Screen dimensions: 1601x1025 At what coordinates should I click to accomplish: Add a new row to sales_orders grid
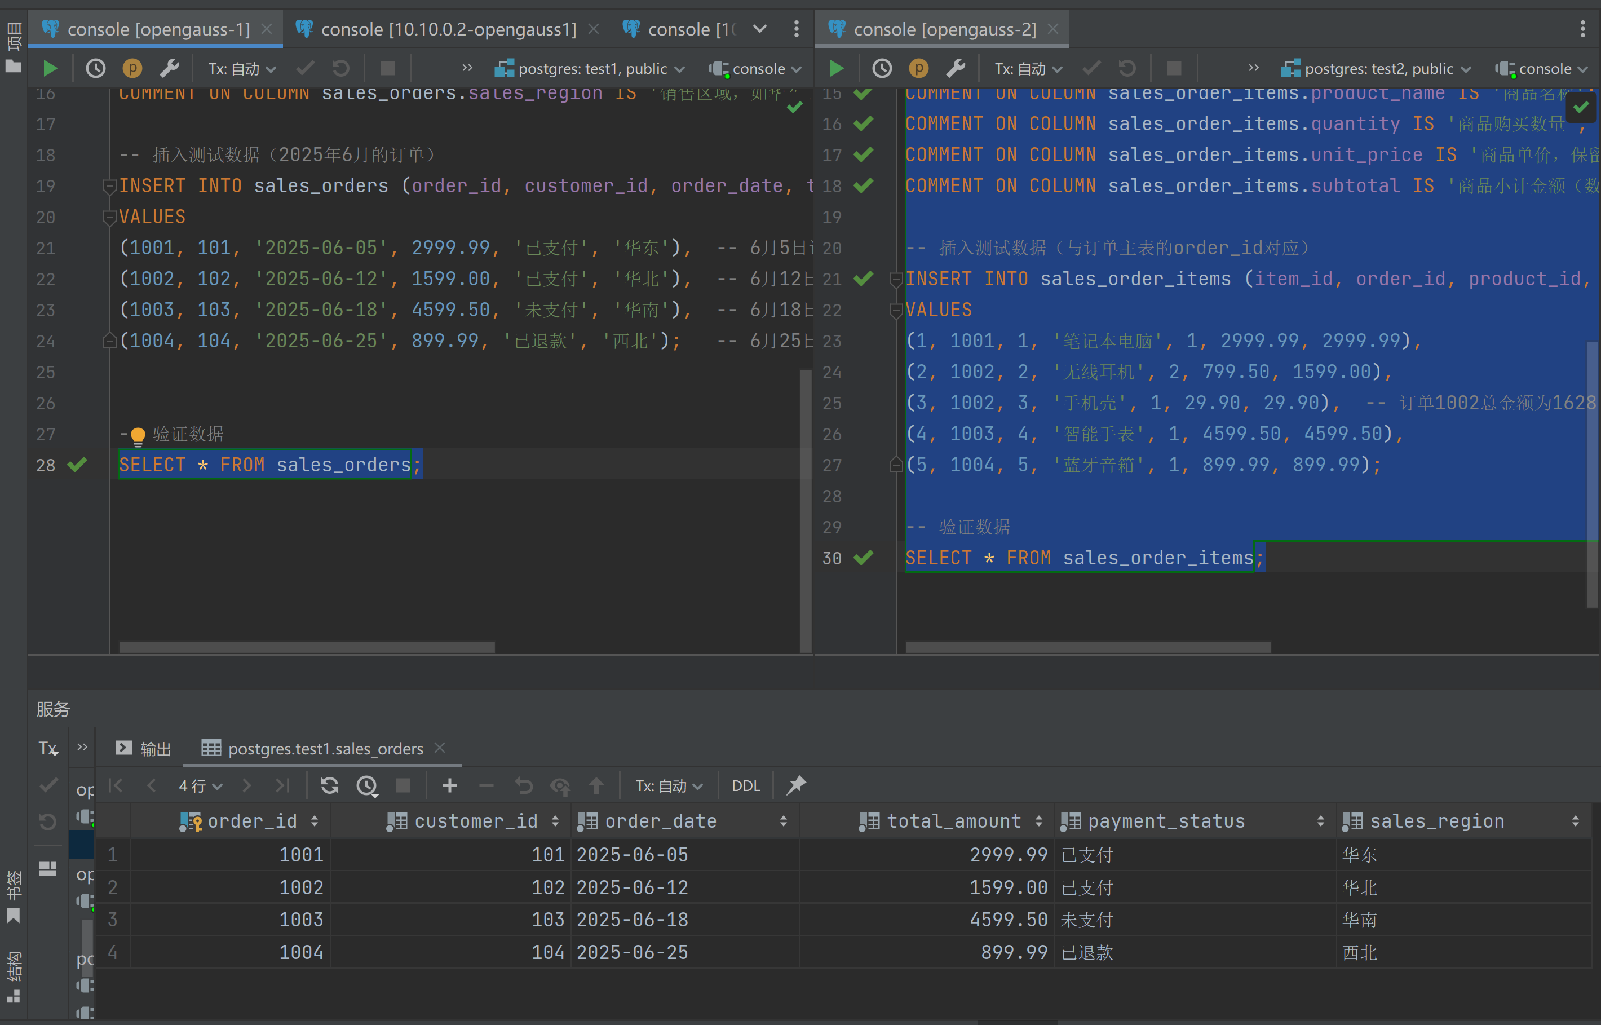point(450,785)
